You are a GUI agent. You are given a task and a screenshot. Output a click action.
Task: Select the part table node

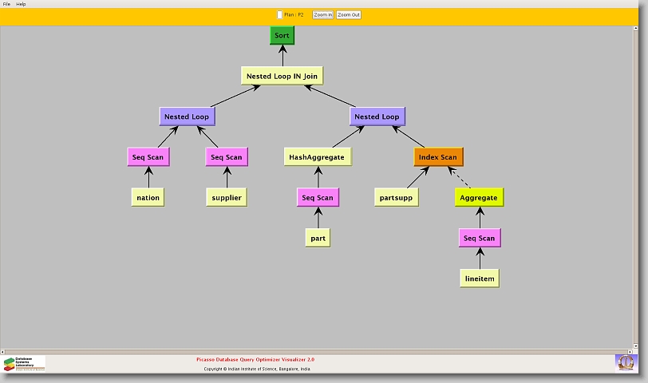pos(318,238)
